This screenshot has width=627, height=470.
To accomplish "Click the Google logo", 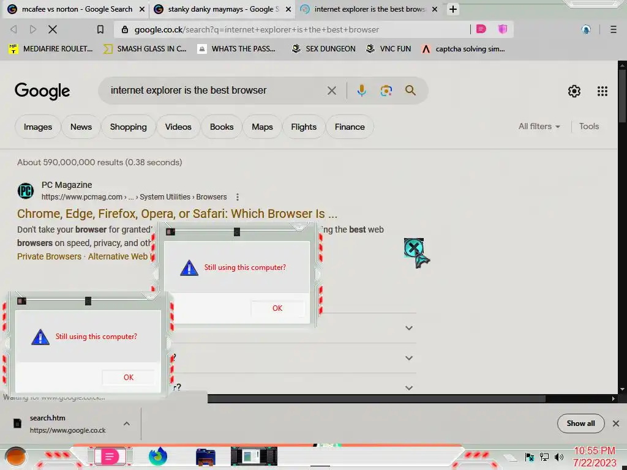I will click(42, 91).
